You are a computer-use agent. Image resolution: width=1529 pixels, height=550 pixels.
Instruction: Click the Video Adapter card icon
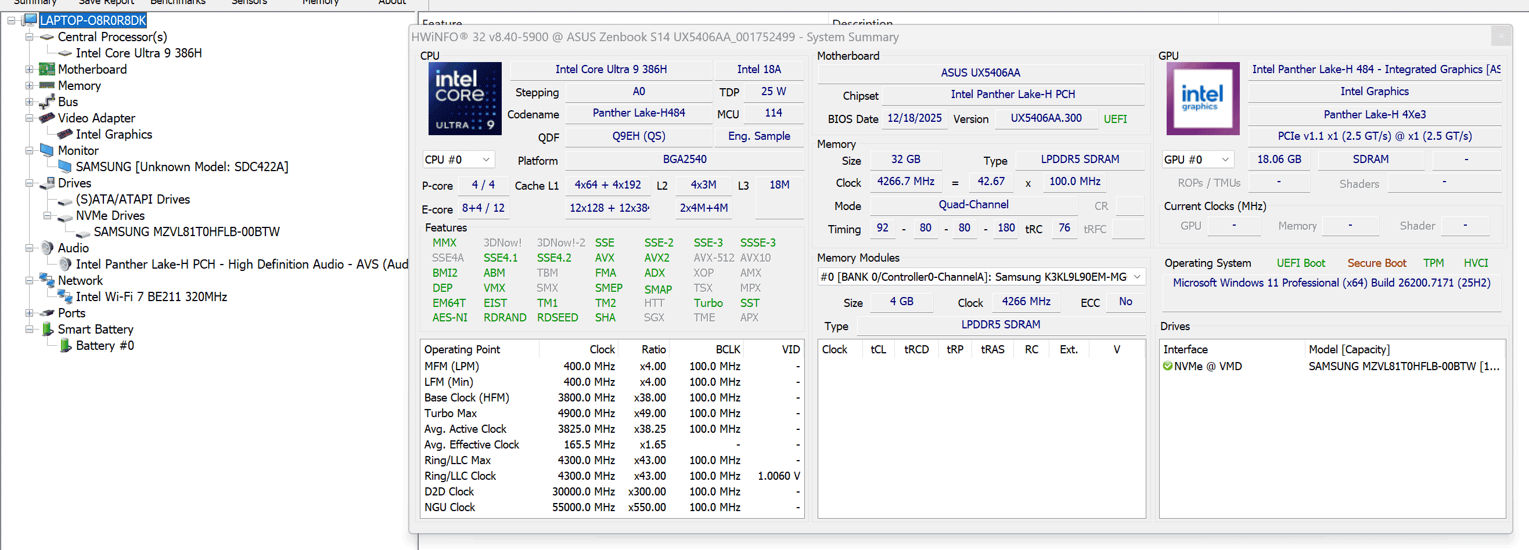pos(47,118)
